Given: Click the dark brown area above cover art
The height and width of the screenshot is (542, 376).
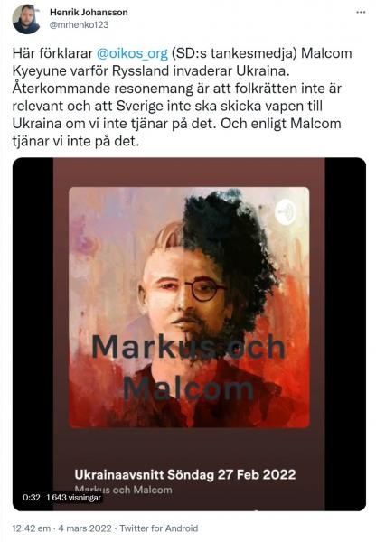Looking at the screenshot, I should [x=189, y=173].
